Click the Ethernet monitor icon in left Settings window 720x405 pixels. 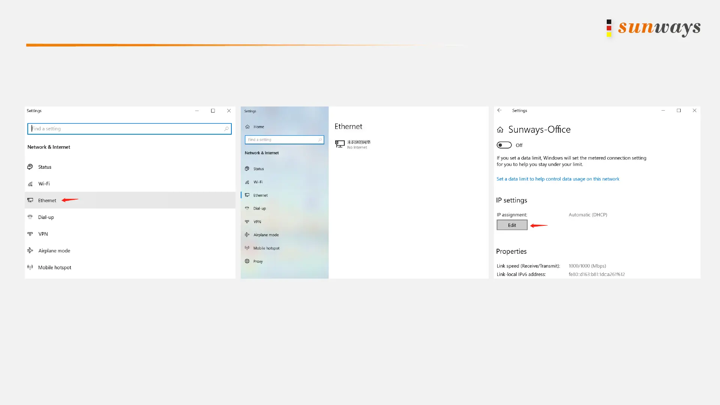30,200
